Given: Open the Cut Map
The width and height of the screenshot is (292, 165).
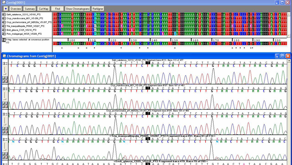Looking at the screenshot, I should pyautogui.click(x=43, y=9).
